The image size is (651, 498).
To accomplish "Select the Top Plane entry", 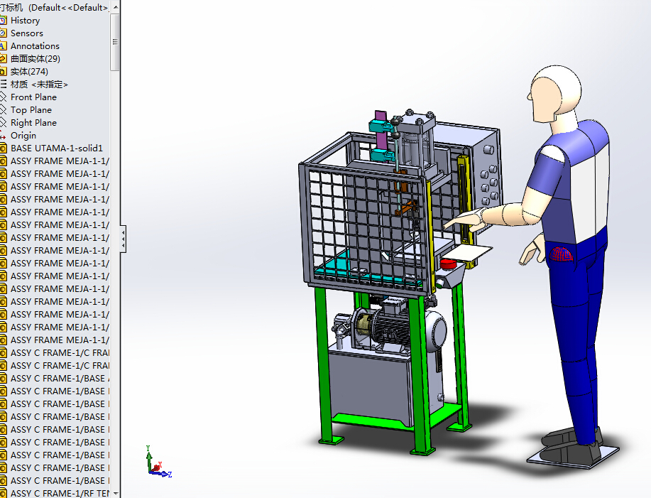I will 31,110.
